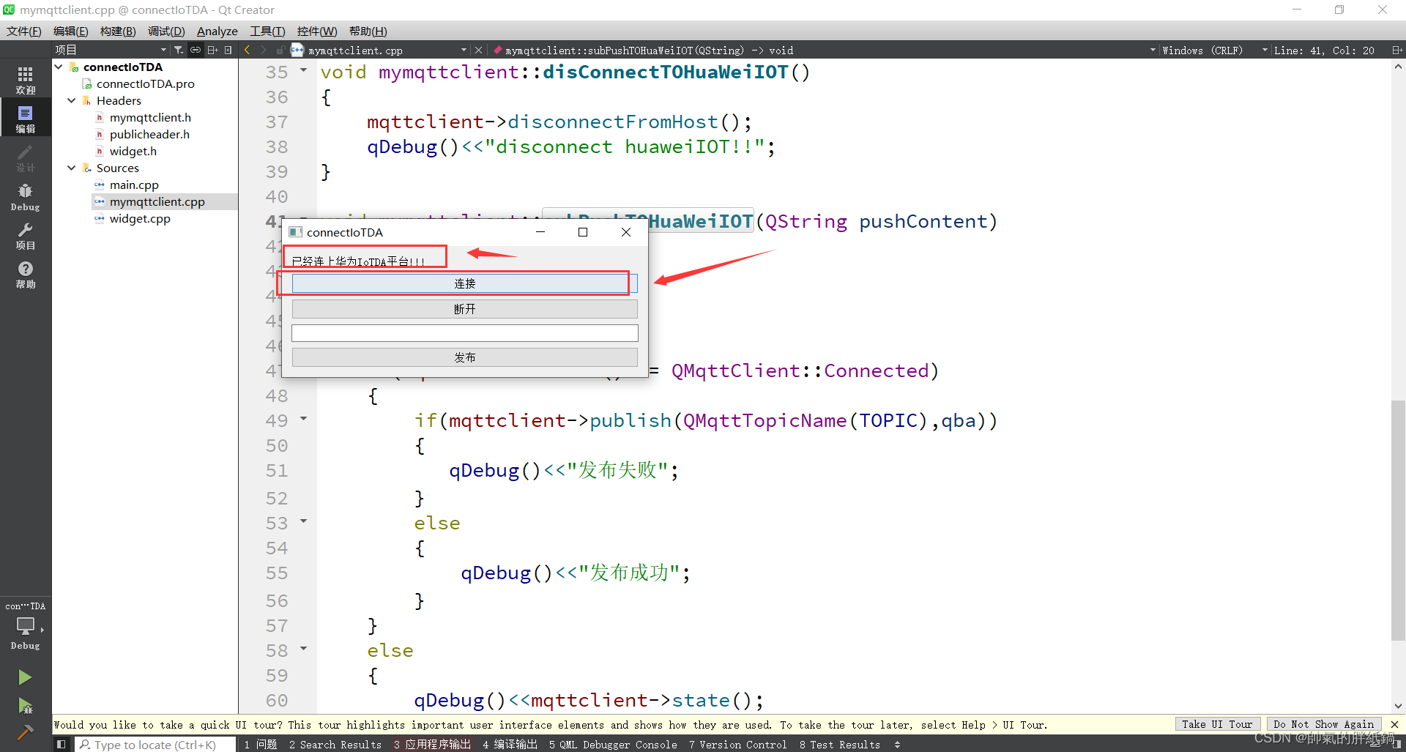Fold the code block at line 35
The height and width of the screenshot is (752, 1406).
coord(303,70)
